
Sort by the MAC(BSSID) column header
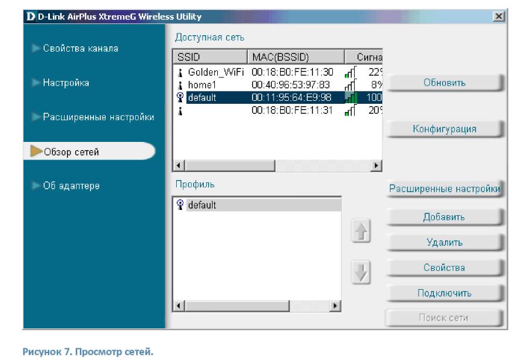[296, 57]
